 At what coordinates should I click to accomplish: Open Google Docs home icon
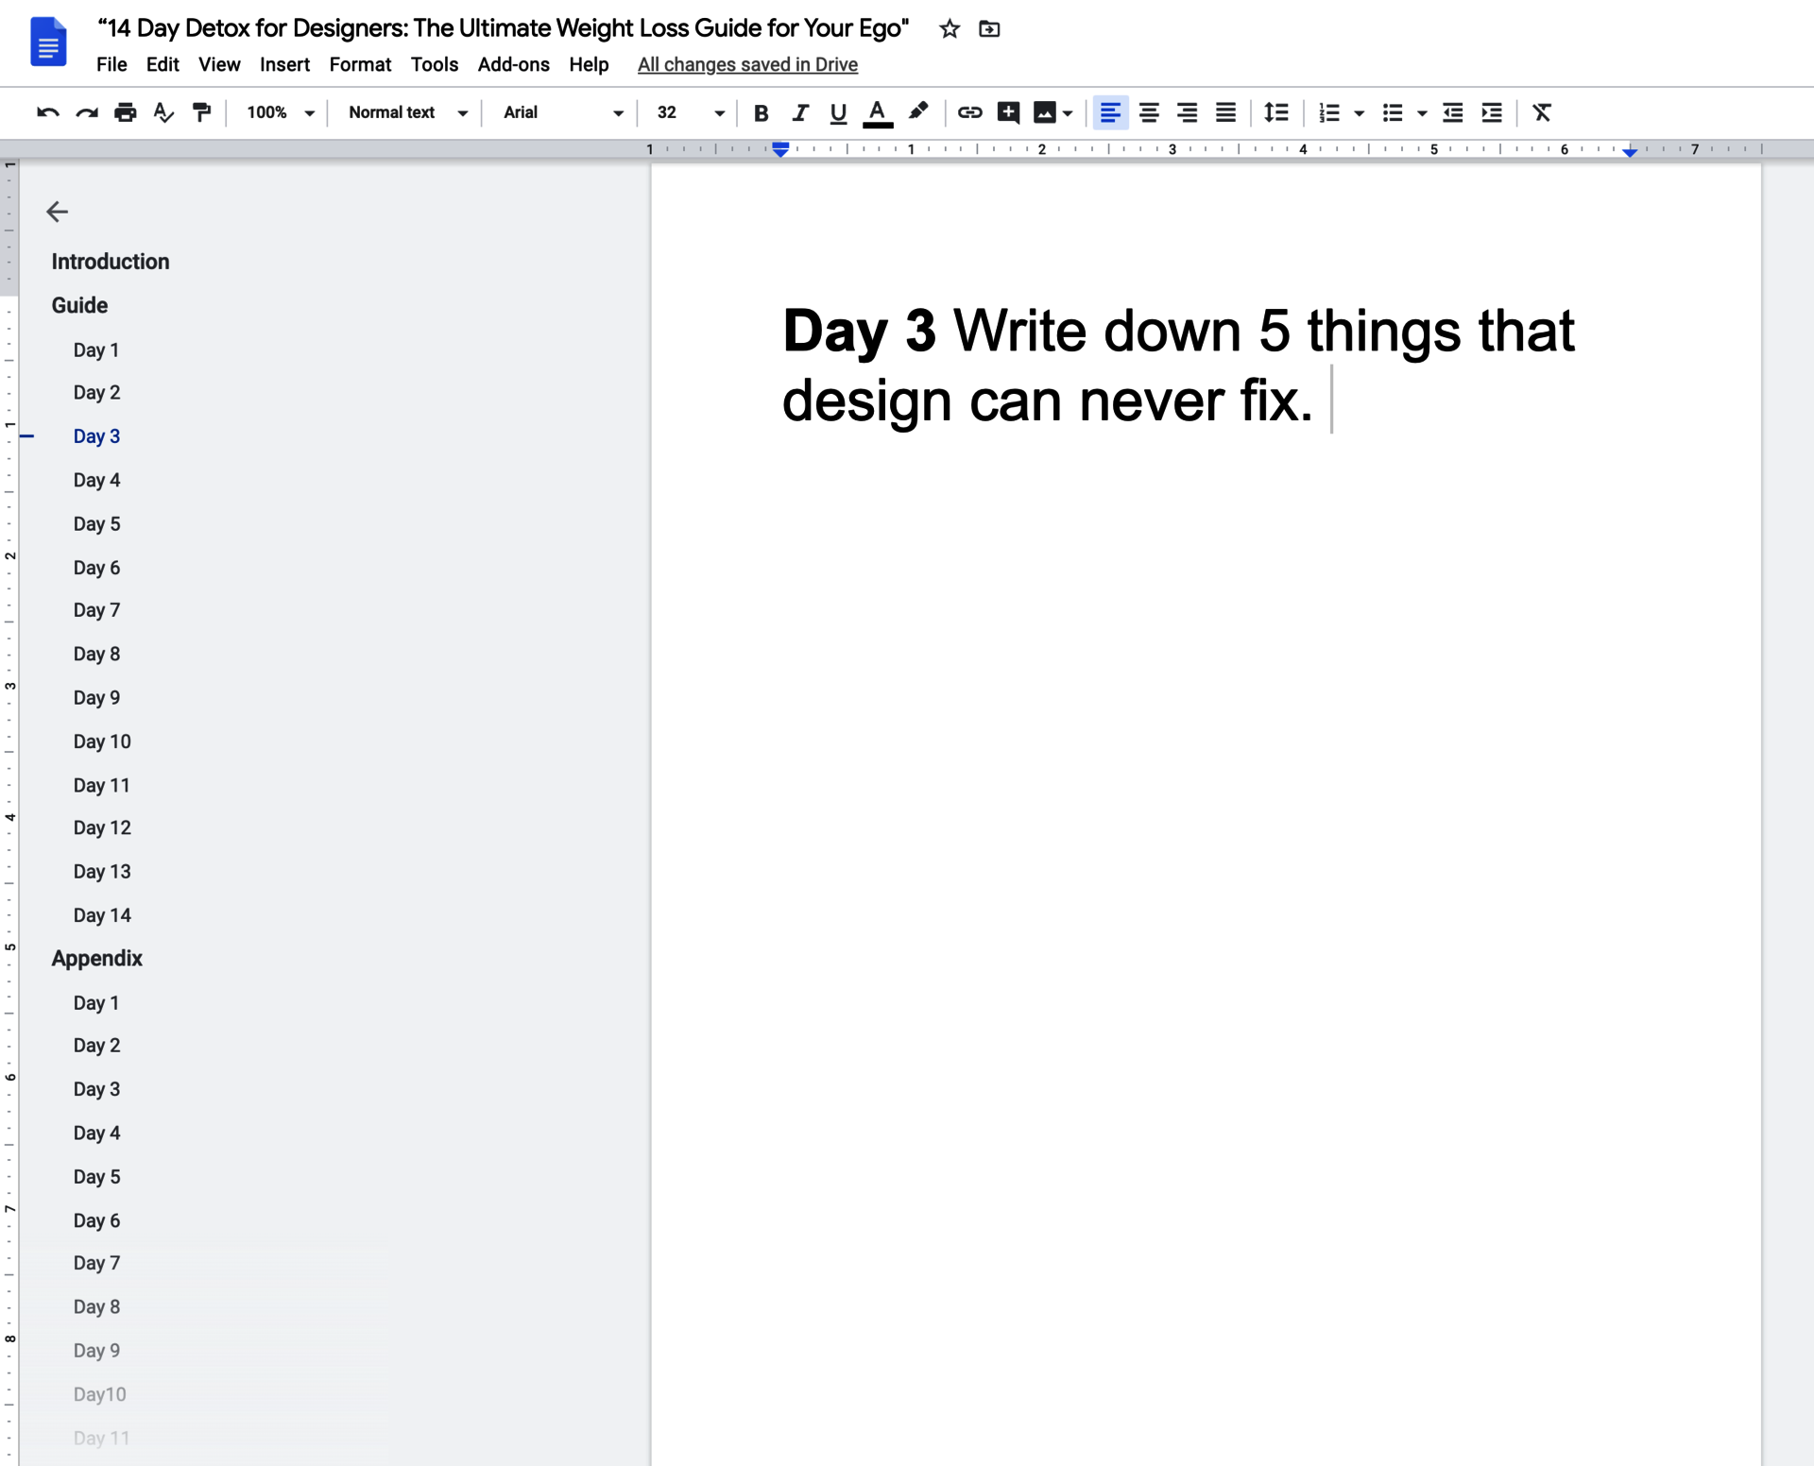[x=48, y=43]
